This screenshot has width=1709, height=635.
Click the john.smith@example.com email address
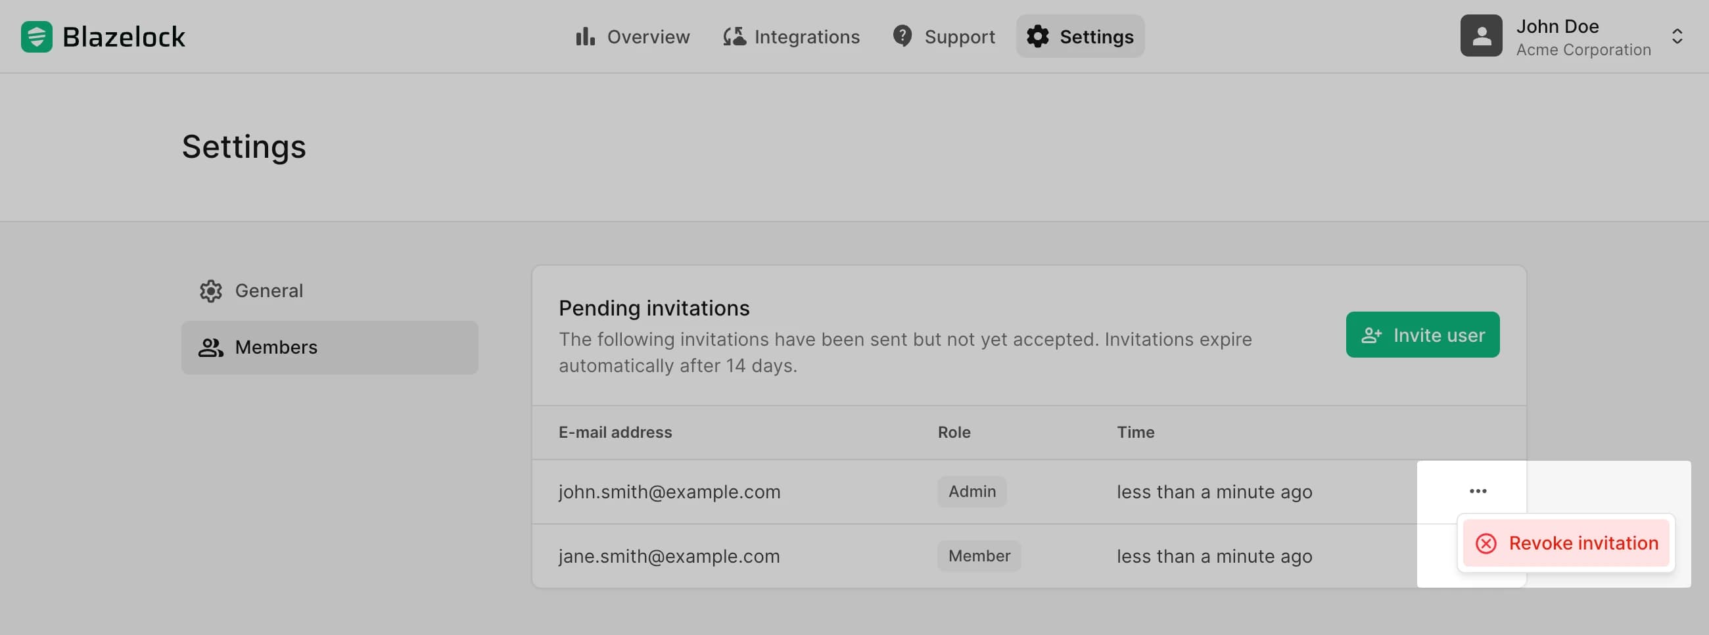coord(669,492)
